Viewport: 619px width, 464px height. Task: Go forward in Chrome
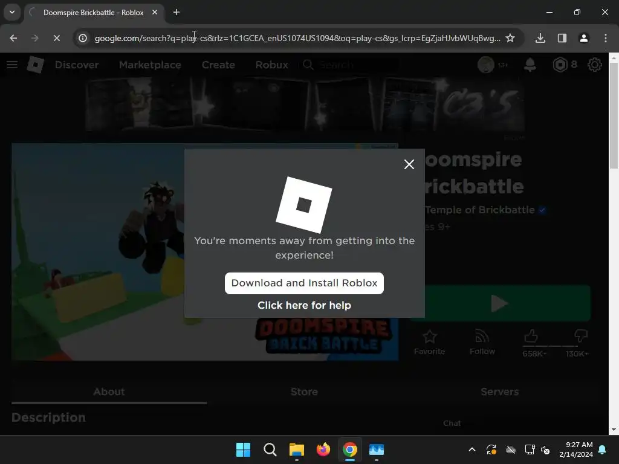pyautogui.click(x=34, y=38)
